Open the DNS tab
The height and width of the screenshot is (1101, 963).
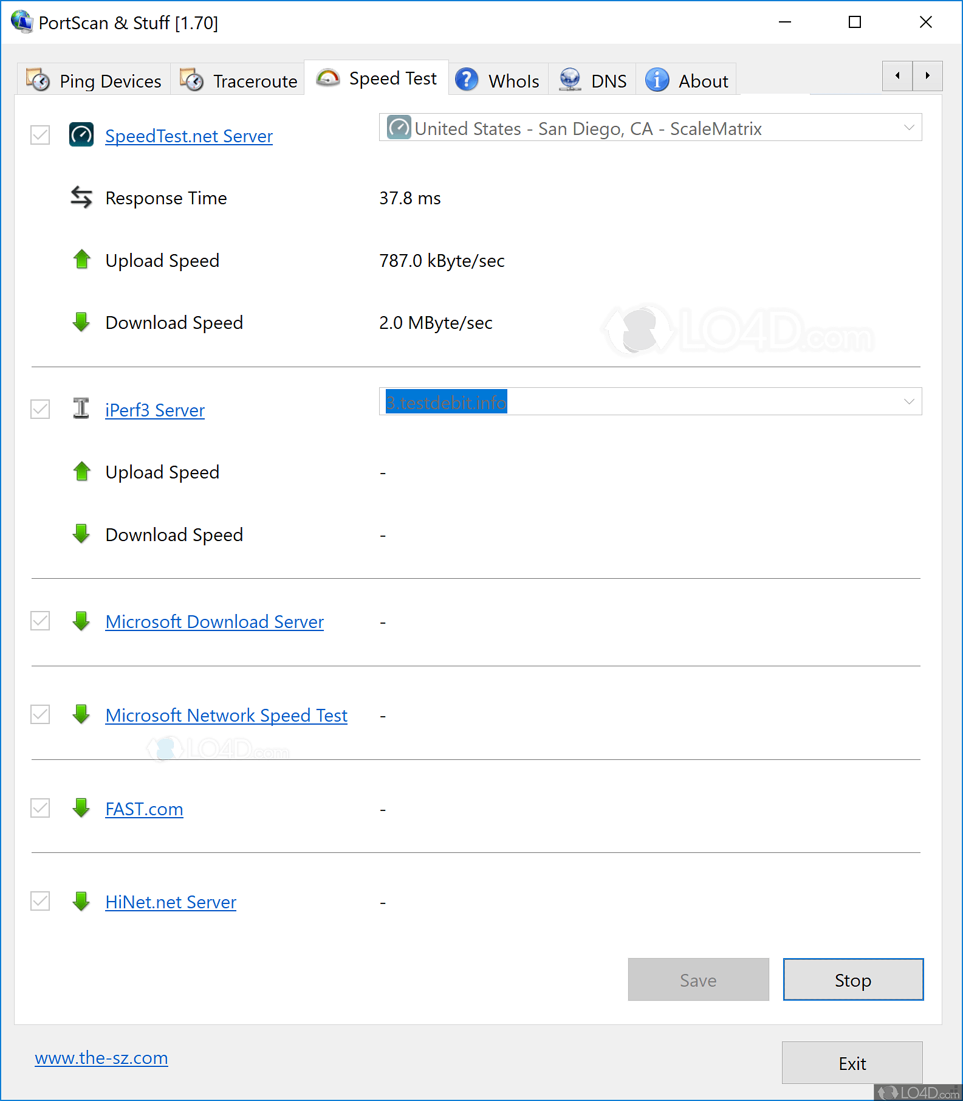592,80
